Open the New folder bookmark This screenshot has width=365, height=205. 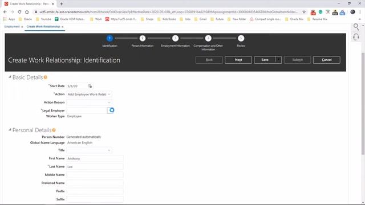[x=237, y=19]
